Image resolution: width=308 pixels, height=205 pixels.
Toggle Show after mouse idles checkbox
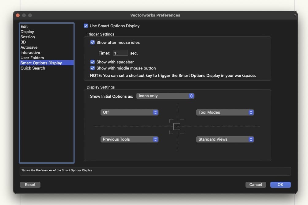pyautogui.click(x=92, y=42)
